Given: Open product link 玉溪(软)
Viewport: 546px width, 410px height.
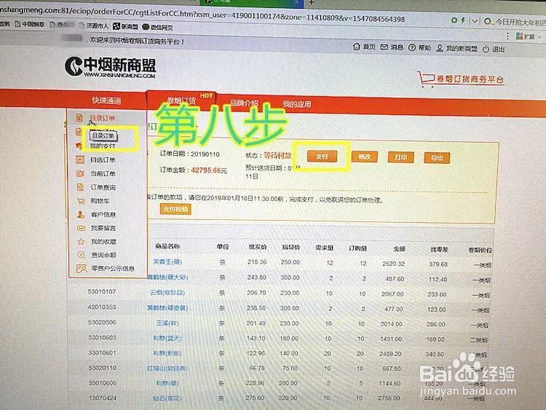Looking at the screenshot, I should (167, 323).
